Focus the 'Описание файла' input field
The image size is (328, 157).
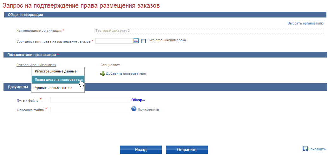click(90, 109)
